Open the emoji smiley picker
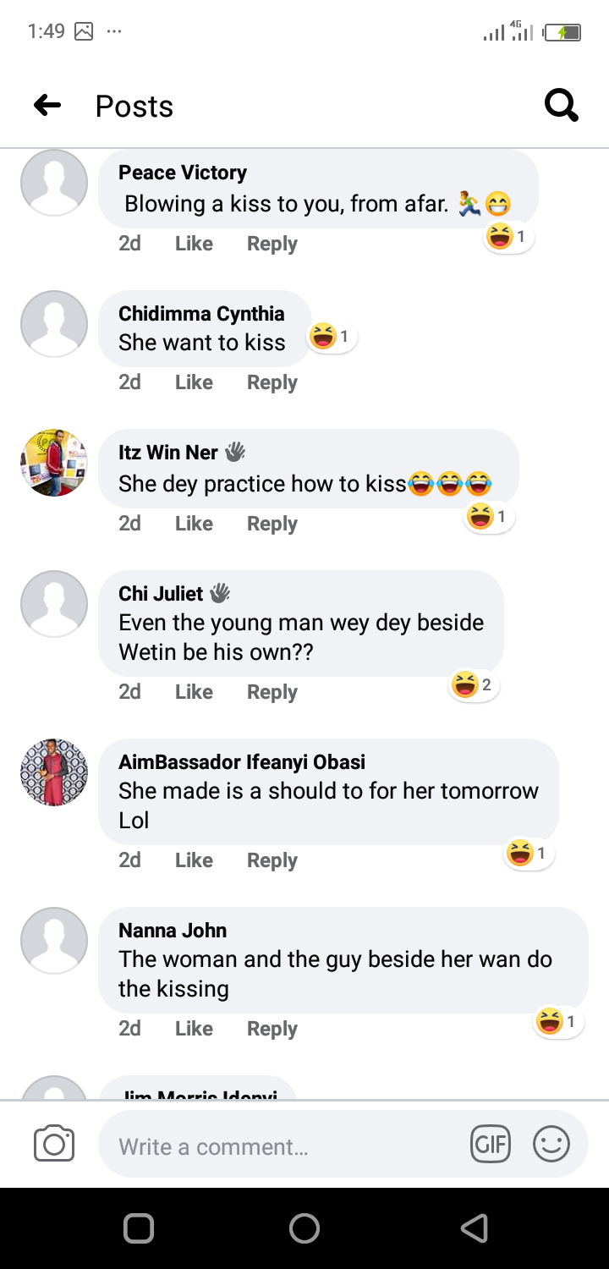 [551, 1145]
